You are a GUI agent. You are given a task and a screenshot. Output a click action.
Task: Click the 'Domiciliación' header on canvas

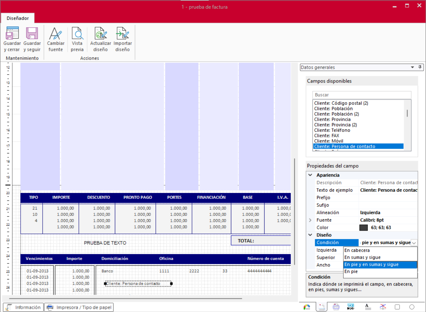pyautogui.click(x=115, y=259)
